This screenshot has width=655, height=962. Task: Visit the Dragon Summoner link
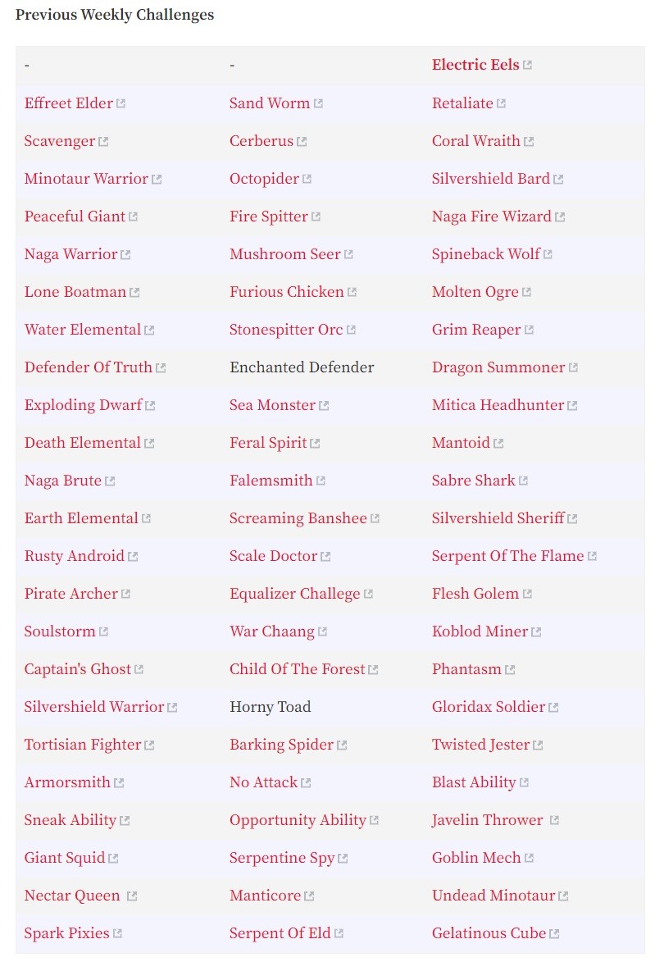coord(498,367)
